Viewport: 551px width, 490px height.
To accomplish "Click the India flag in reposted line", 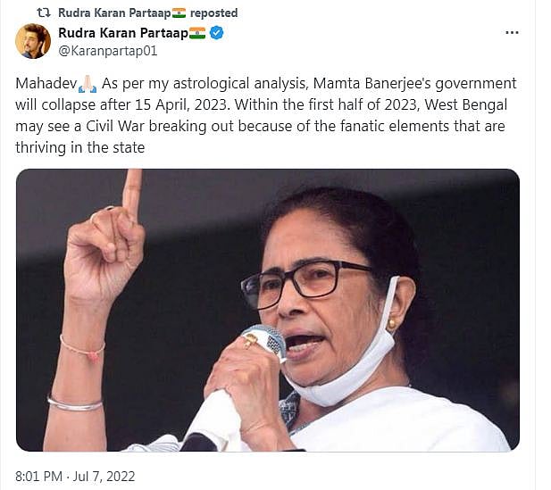I will pyautogui.click(x=179, y=13).
